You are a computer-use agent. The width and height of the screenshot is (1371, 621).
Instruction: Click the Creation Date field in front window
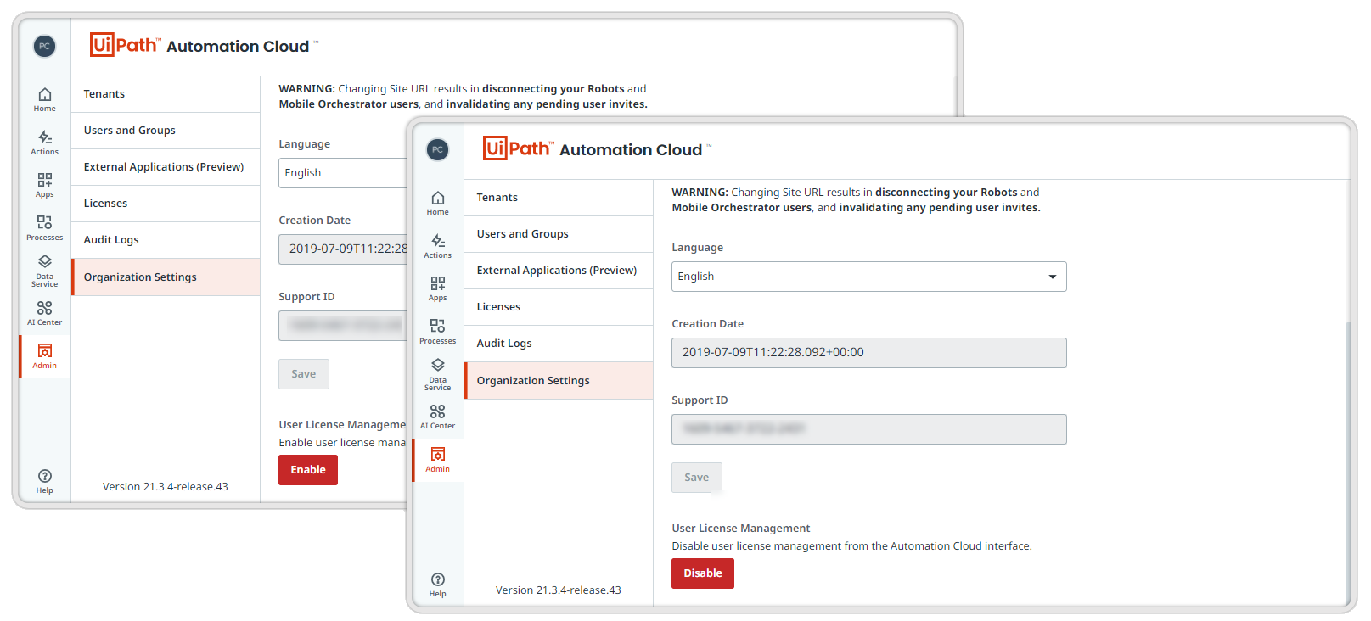pos(868,353)
